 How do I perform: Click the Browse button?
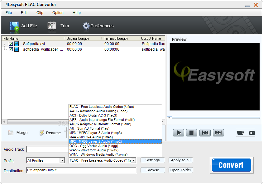coord(153,170)
